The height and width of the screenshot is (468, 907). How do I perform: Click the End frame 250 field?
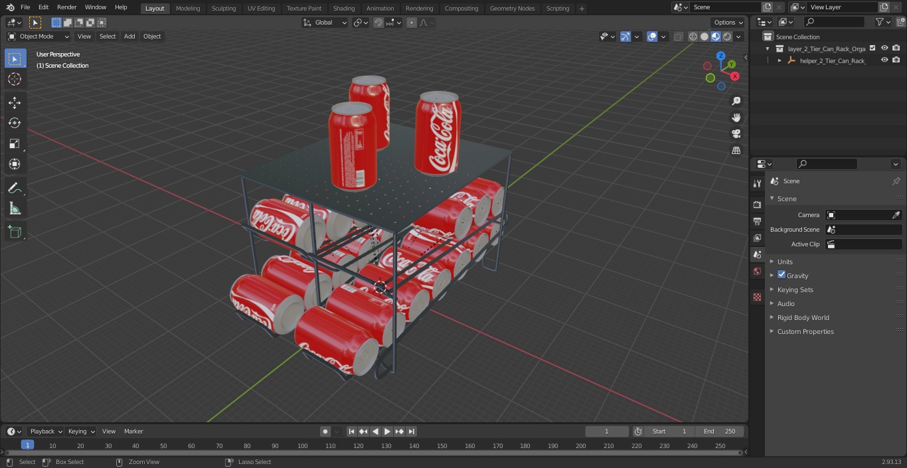pyautogui.click(x=720, y=431)
